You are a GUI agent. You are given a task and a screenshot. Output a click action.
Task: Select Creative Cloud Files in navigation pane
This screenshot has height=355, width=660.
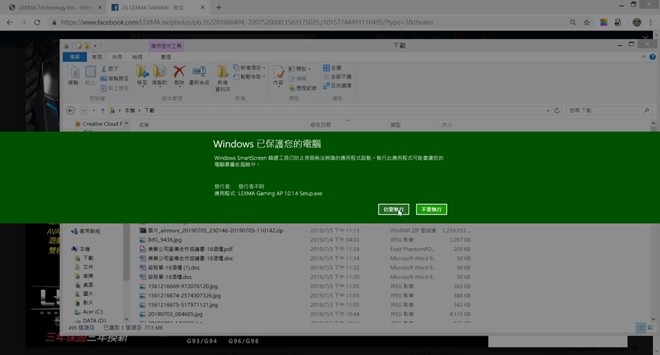pos(100,124)
